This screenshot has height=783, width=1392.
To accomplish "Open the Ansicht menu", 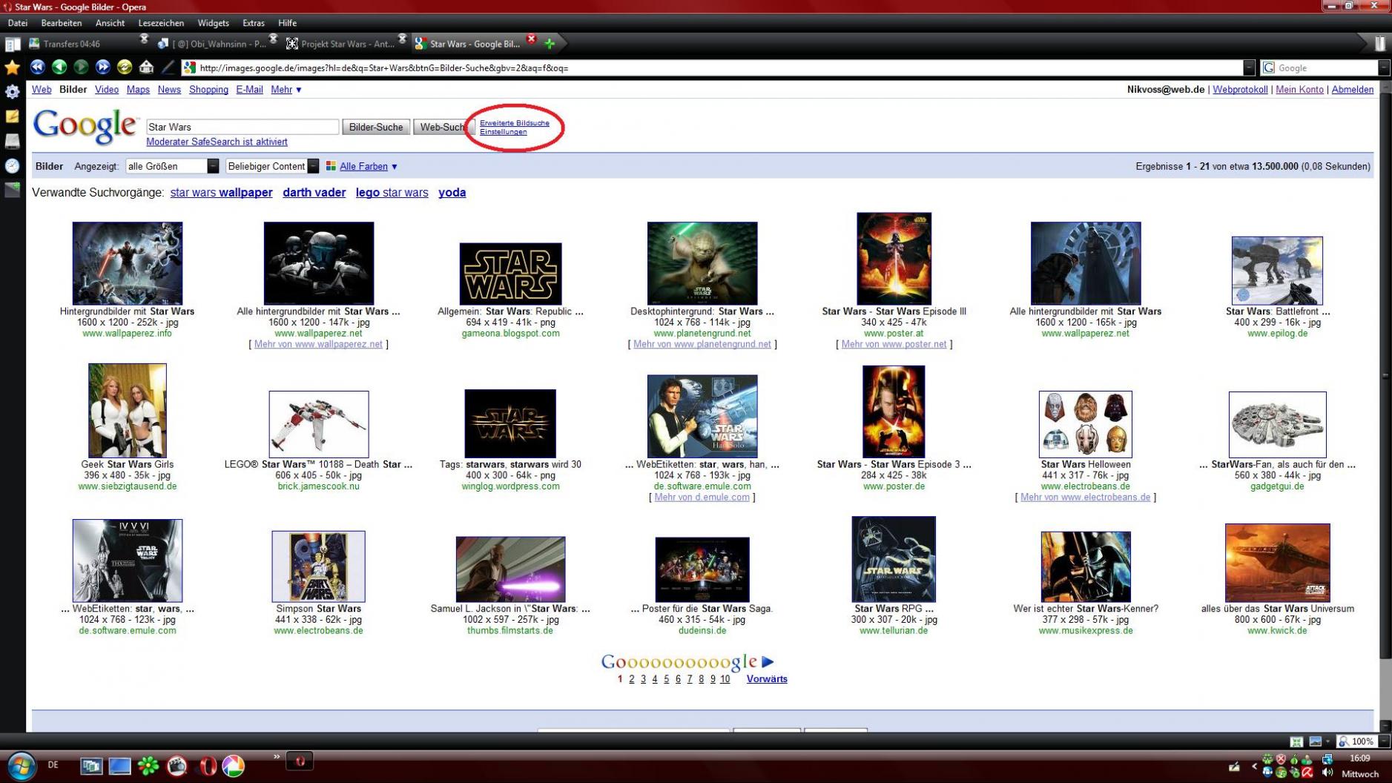I will [x=110, y=23].
